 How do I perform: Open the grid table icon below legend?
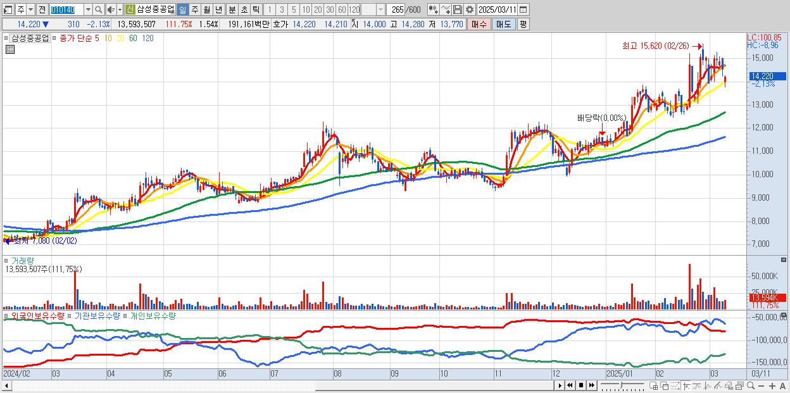pos(10,49)
